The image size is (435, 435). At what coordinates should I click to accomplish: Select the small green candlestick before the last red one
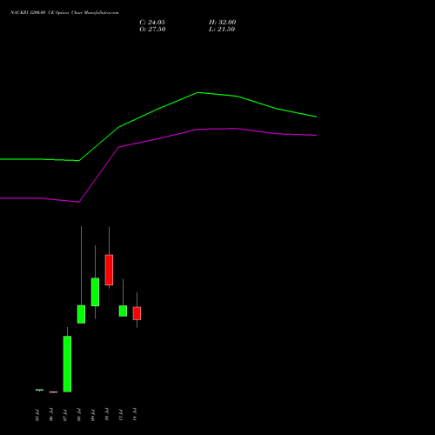(x=123, y=311)
